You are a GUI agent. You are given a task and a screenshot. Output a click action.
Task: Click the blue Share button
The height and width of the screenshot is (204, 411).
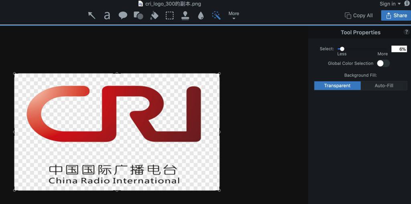tap(396, 16)
